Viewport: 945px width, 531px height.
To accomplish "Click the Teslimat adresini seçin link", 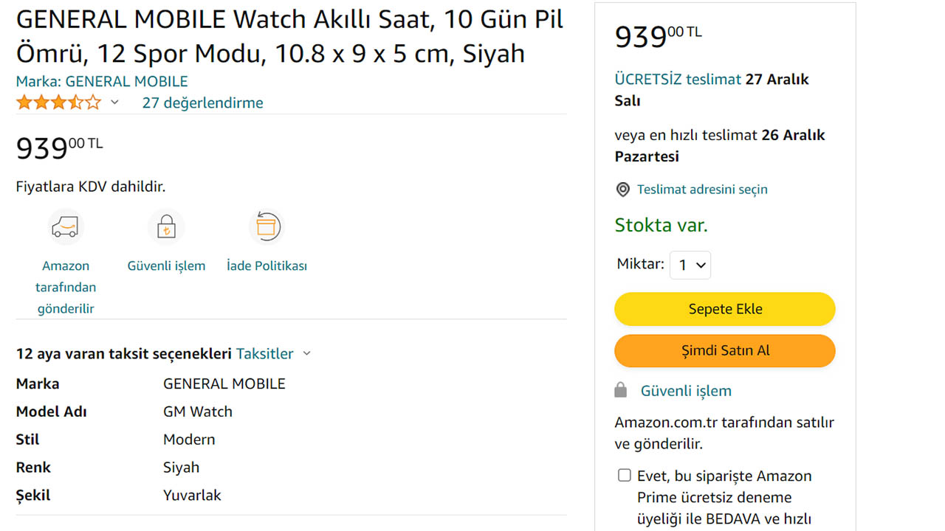I will pyautogui.click(x=702, y=190).
